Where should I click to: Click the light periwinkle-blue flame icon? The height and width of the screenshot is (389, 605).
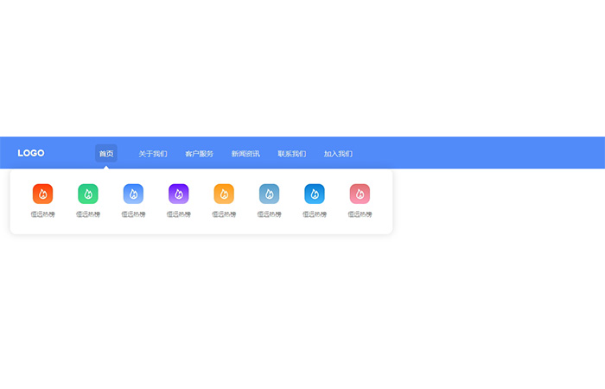pos(133,194)
